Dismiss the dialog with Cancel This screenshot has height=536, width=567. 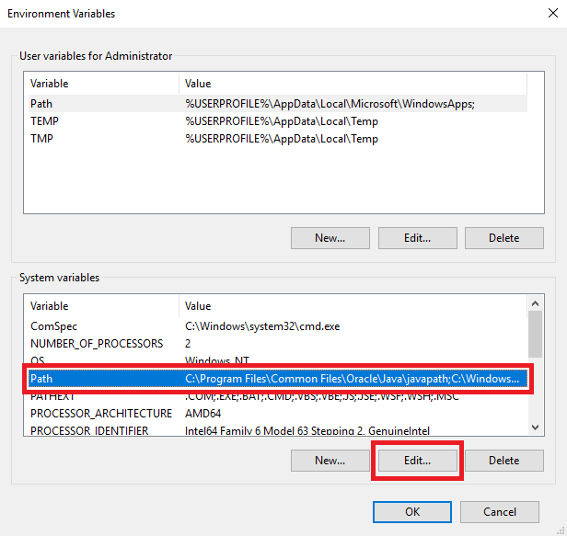[x=500, y=512]
